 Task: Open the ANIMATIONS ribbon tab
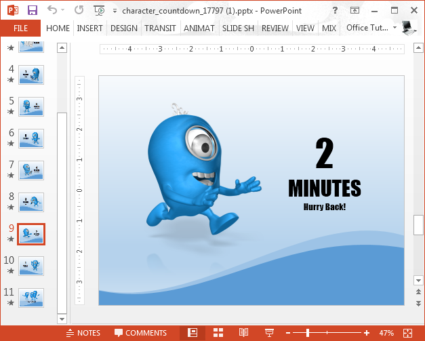pos(199,28)
